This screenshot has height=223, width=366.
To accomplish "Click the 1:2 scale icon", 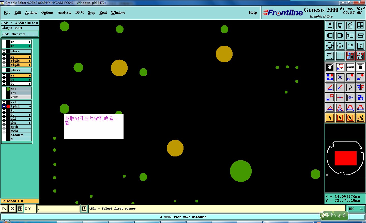I will click(350, 46).
